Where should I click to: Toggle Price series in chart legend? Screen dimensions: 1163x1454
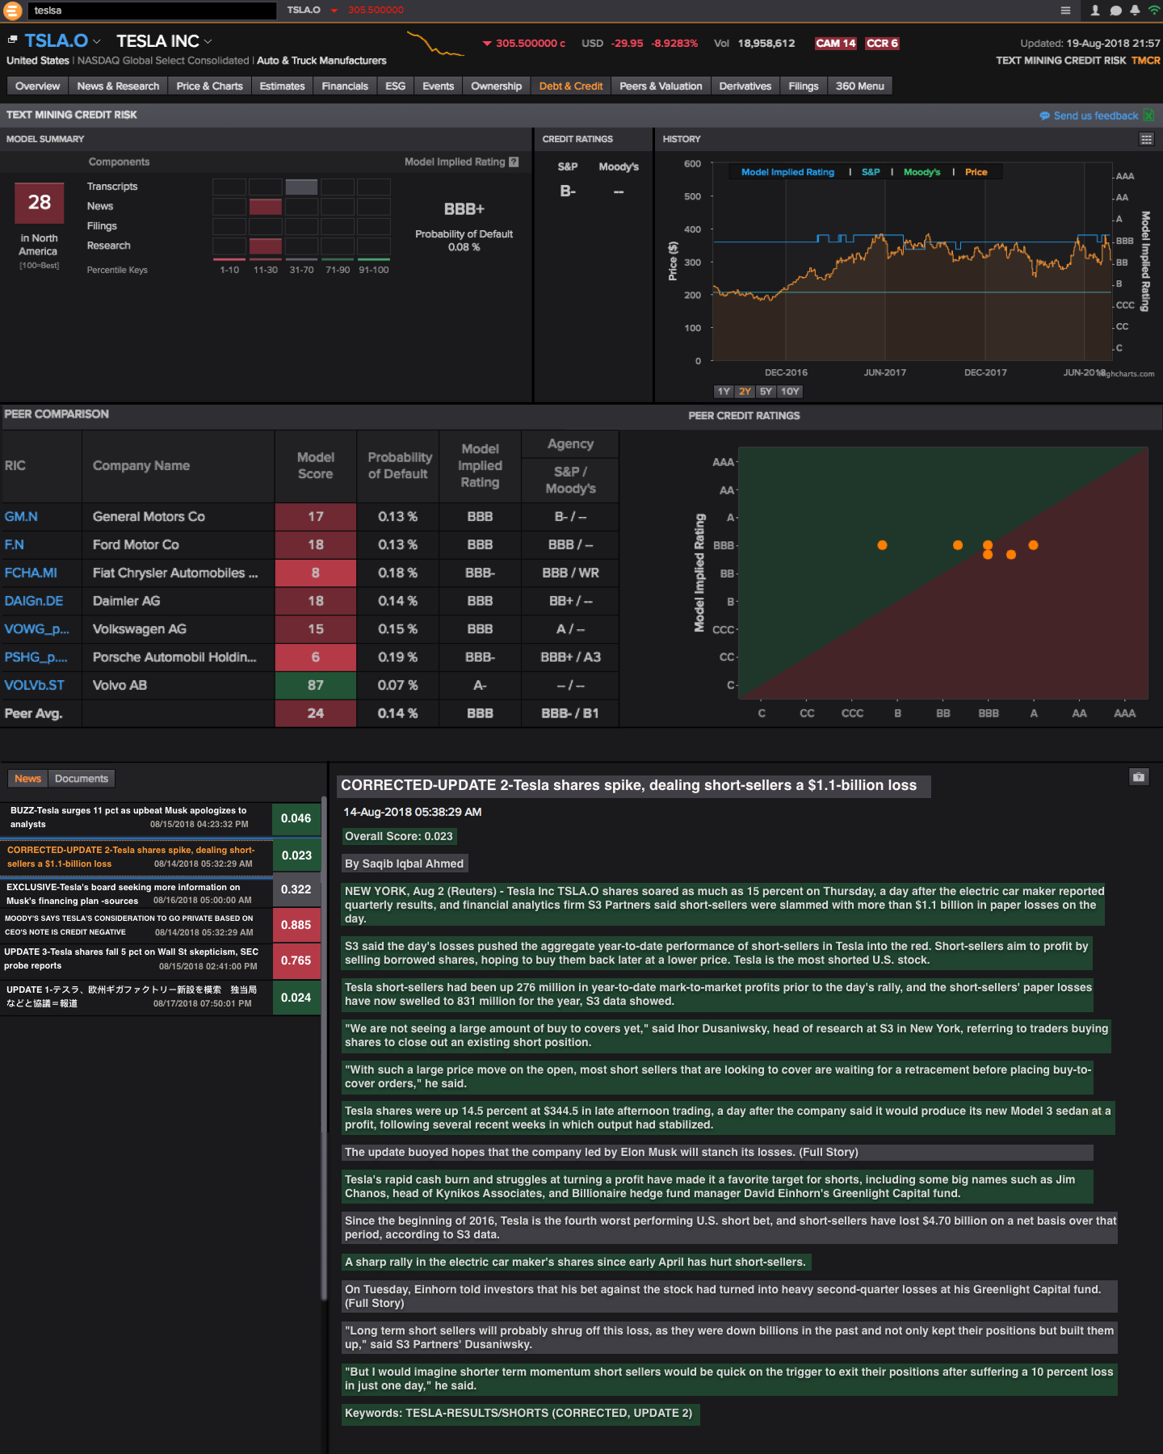tap(976, 172)
